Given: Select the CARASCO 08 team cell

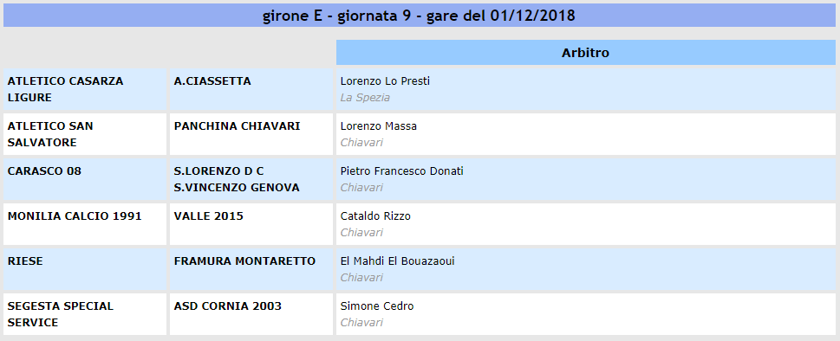Looking at the screenshot, I should (85, 179).
